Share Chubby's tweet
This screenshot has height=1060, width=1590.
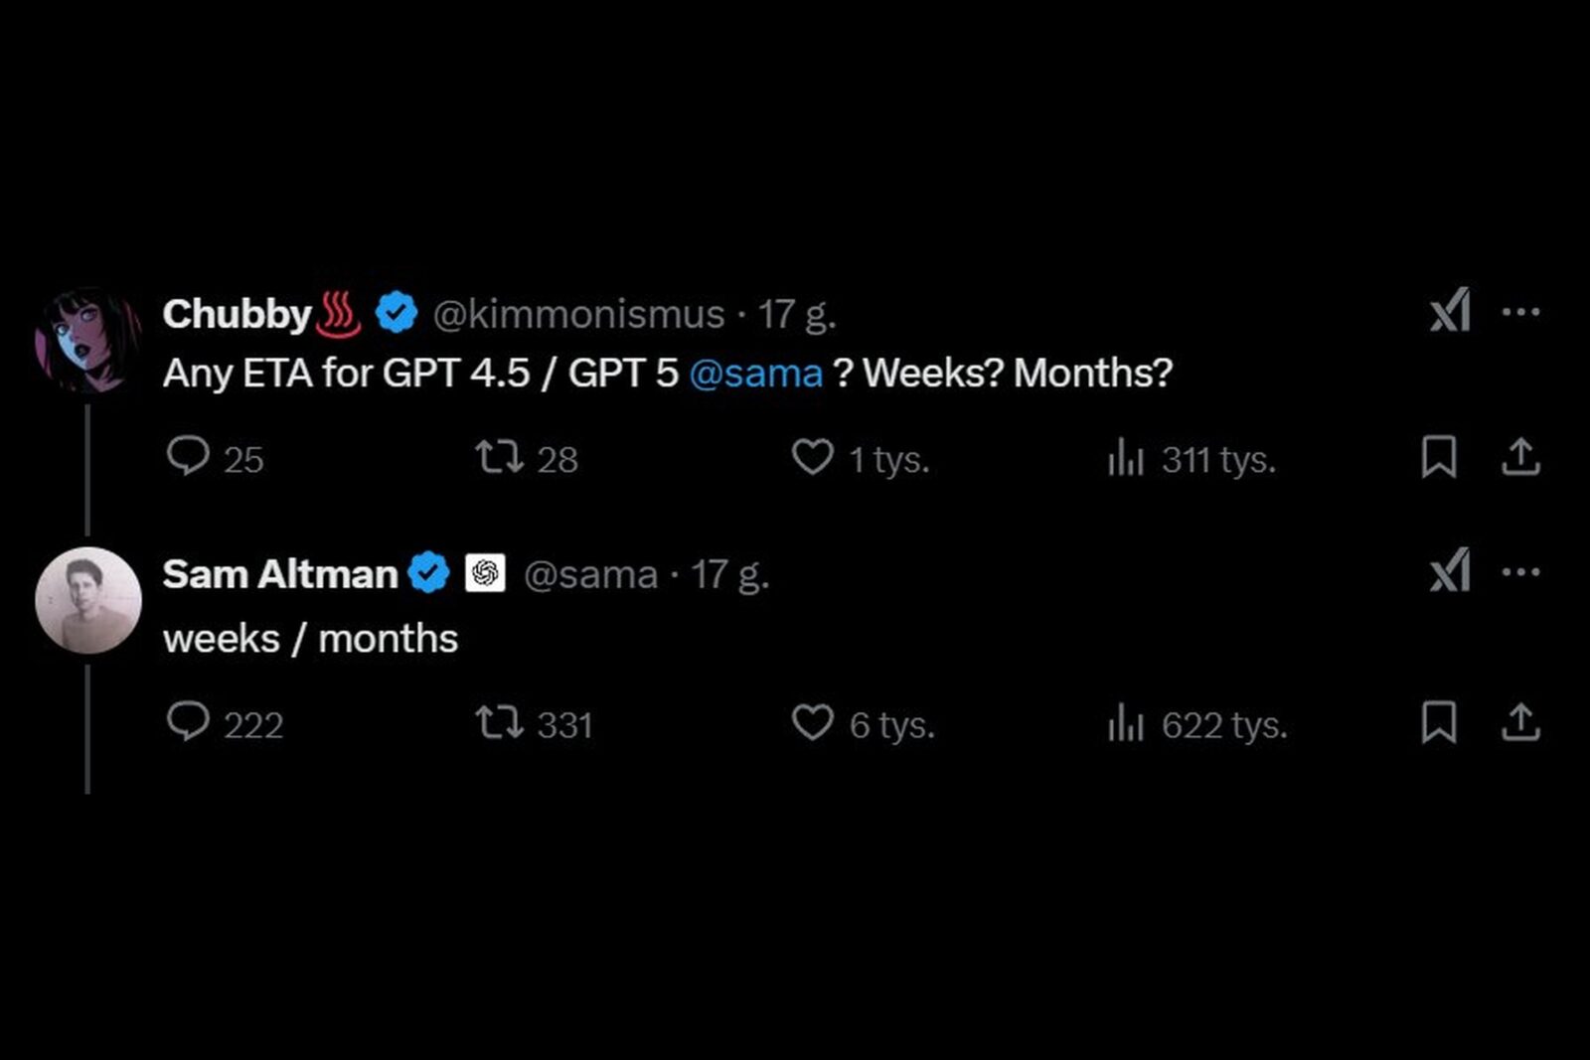[x=1519, y=457]
